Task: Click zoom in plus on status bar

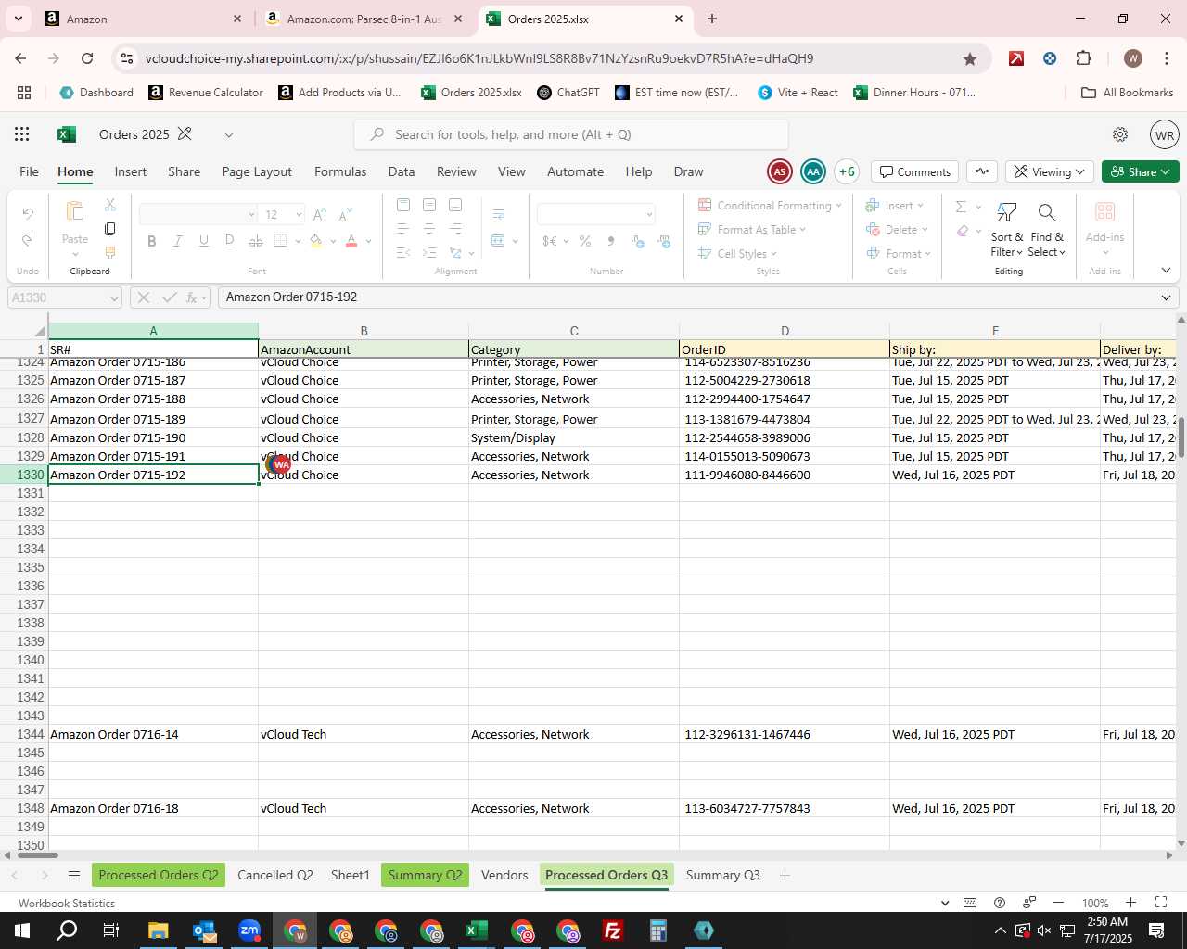Action: 1130,903
